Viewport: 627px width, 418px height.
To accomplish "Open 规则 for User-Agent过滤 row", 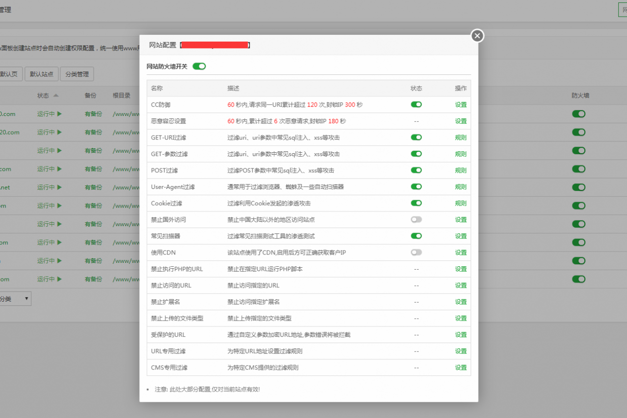I will tap(460, 187).
